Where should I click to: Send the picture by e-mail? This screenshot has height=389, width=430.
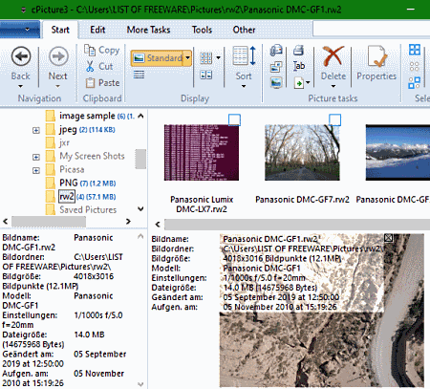coord(276,50)
